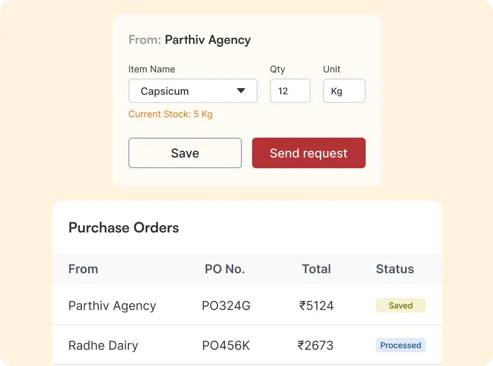Click the Processed status badge
The width and height of the screenshot is (493, 366).
pos(400,345)
